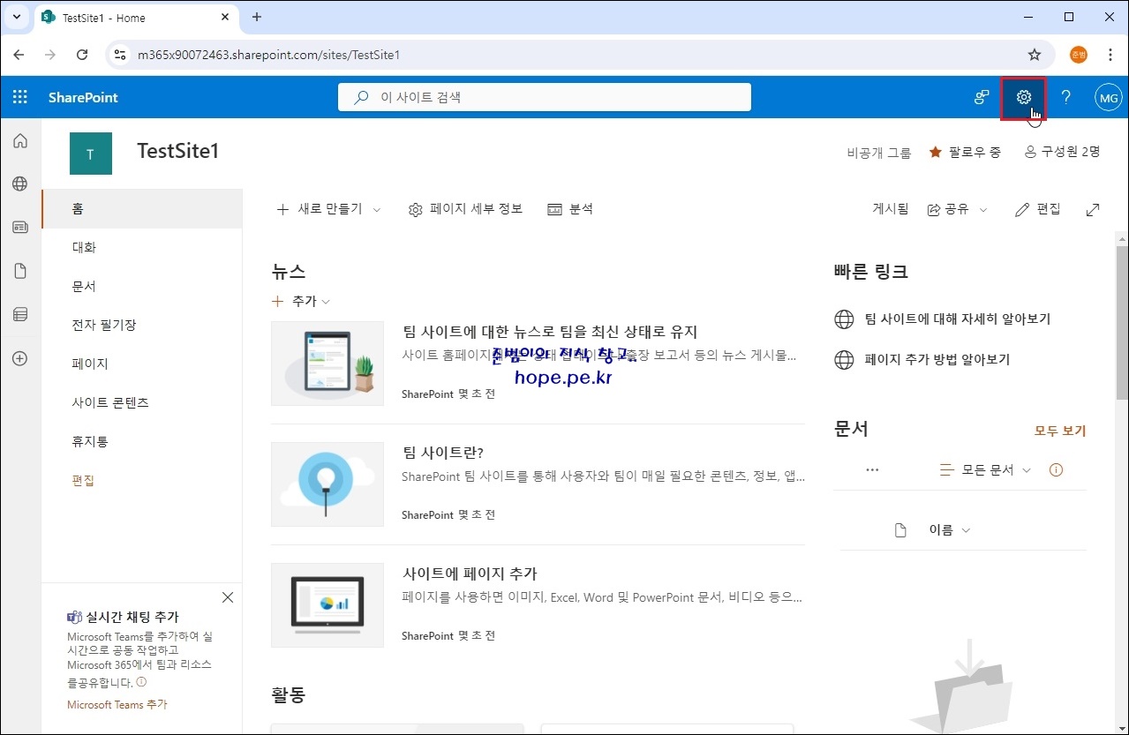This screenshot has width=1129, height=735.
Task: Click the create plus icon in app bar
Action: [x=20, y=358]
